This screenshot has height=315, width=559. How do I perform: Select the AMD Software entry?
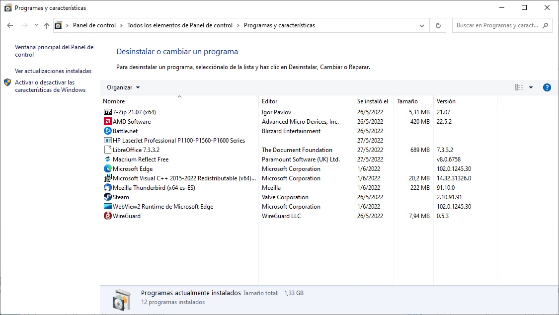[x=132, y=122]
